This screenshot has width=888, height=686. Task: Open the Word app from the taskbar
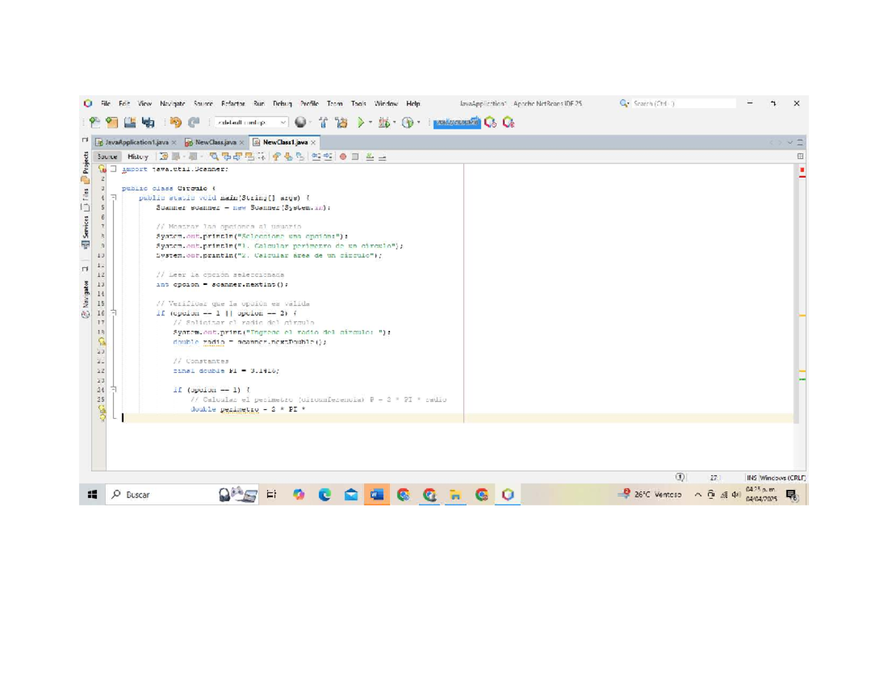coord(377,495)
